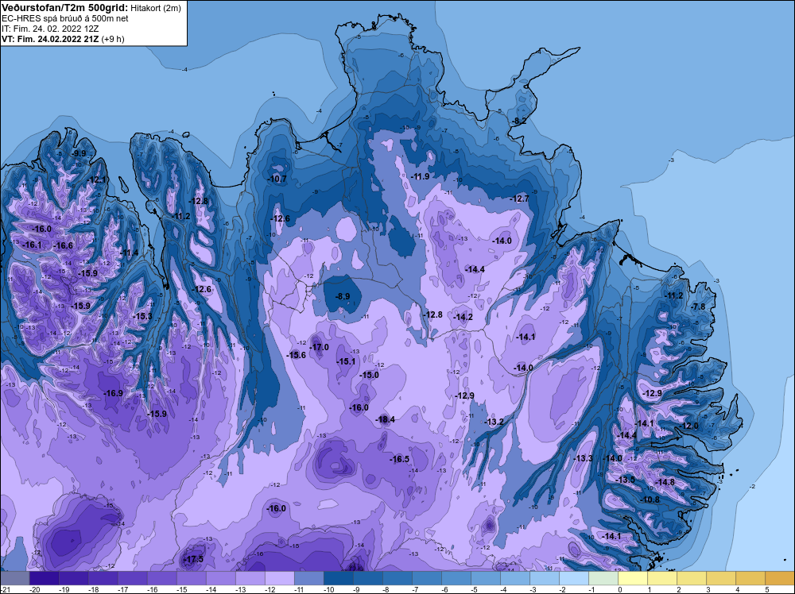The width and height of the screenshot is (795, 594).
Task: Select the -7.8 east coast reading
Action: point(698,307)
